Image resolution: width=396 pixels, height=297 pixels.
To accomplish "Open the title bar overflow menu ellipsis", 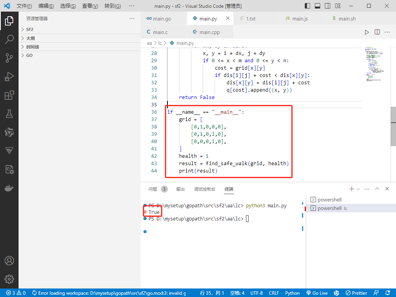I will pyautogui.click(x=131, y=6).
